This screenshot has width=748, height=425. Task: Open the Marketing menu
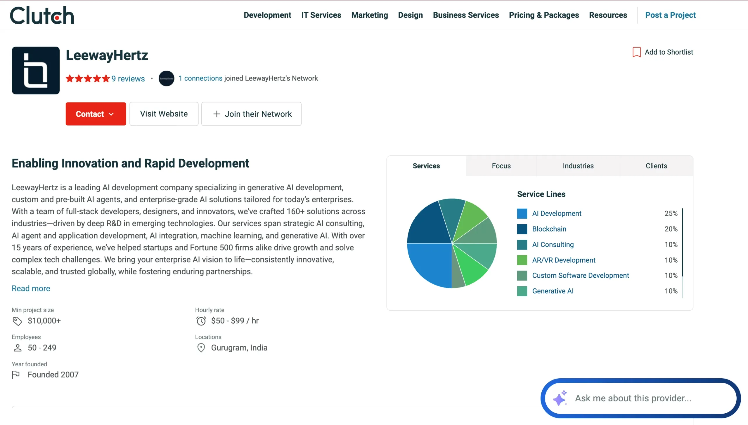click(369, 15)
